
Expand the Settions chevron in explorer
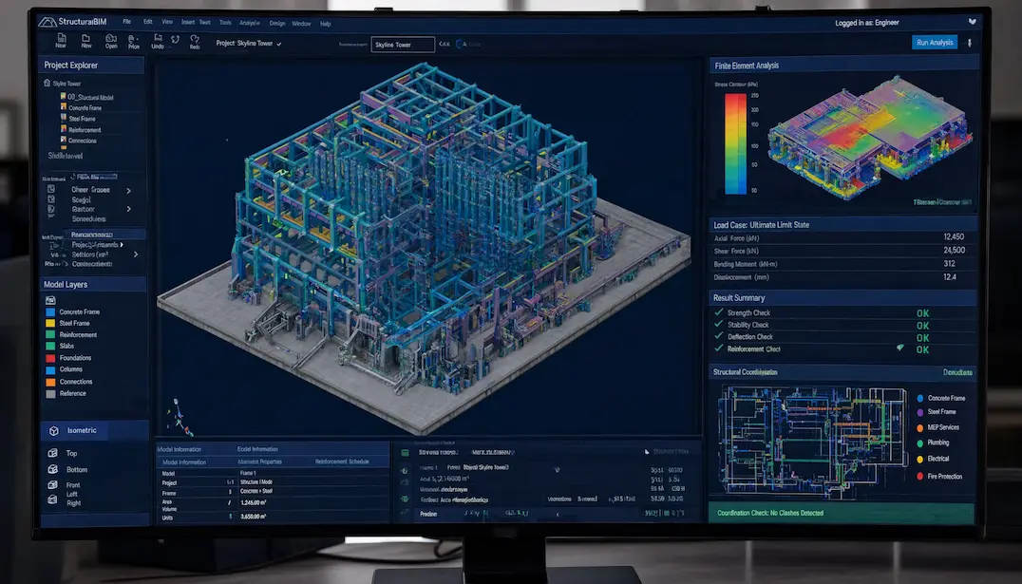[x=136, y=254]
